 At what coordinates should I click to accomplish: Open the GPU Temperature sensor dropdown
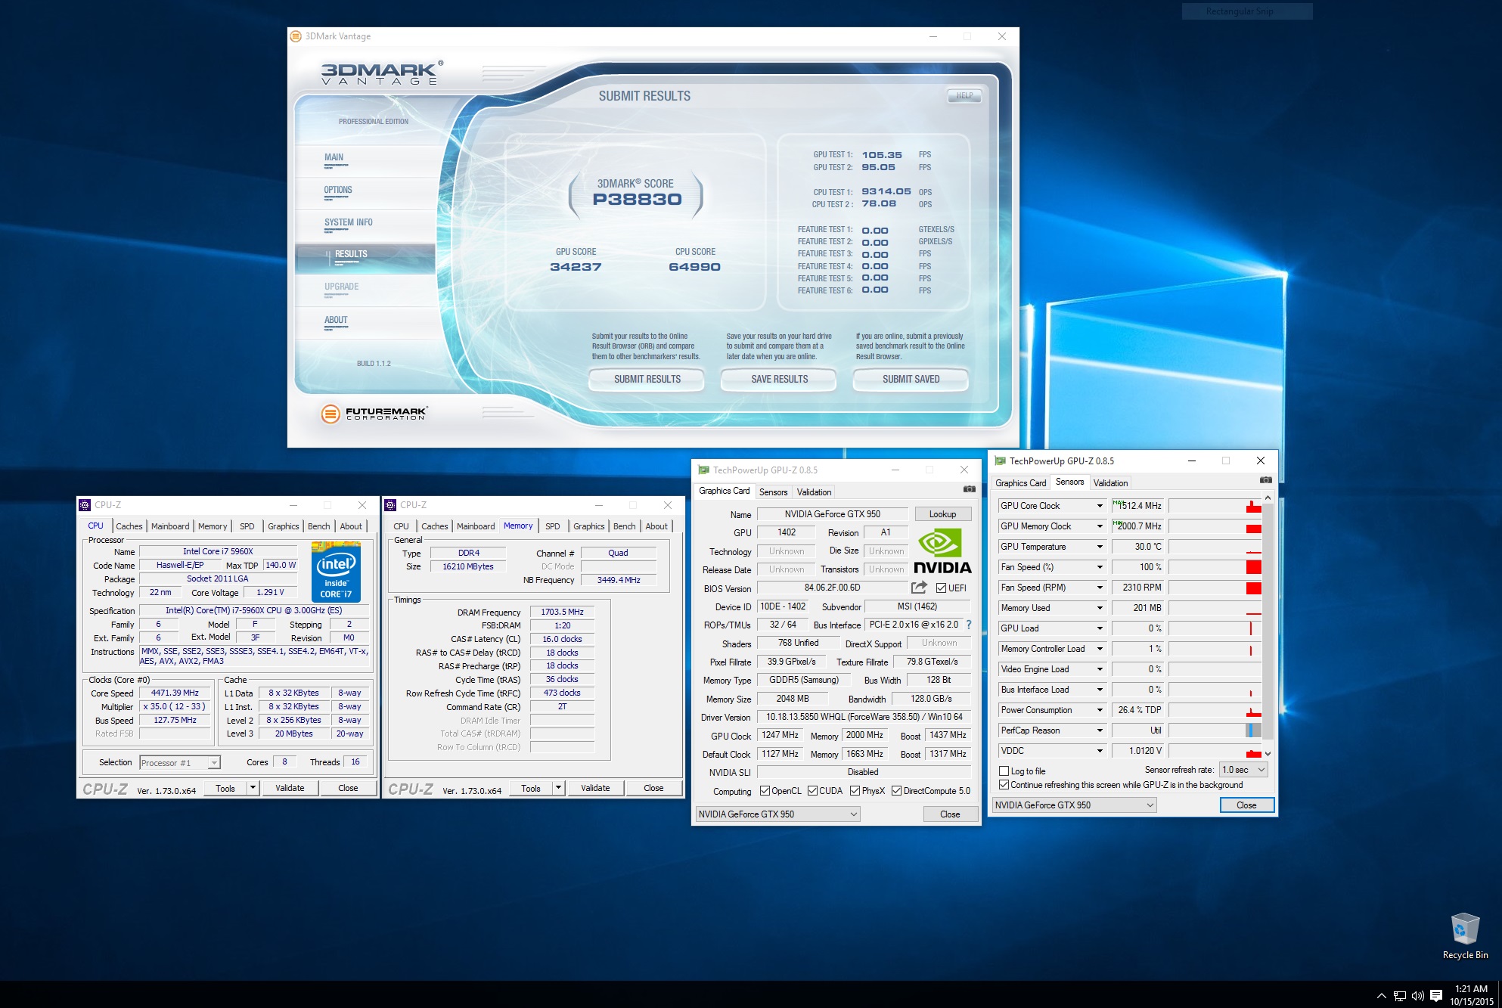1100,547
